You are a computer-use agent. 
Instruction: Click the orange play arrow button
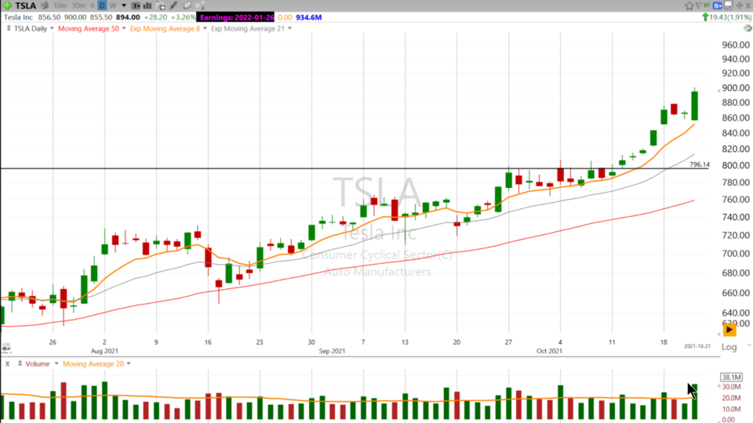(x=729, y=330)
